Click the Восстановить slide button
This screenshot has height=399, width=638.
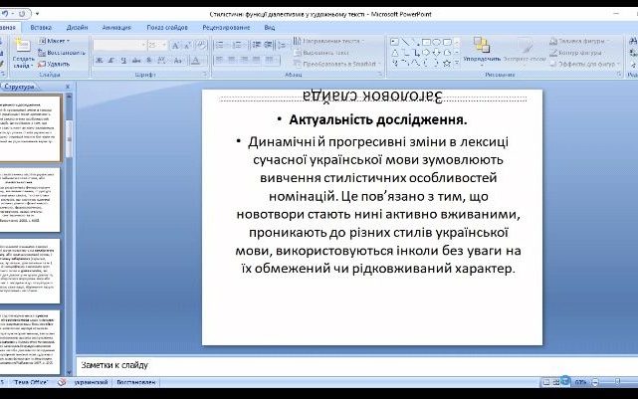(63, 52)
